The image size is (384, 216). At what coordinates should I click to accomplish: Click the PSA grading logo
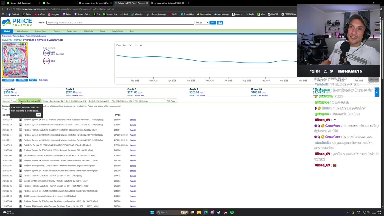point(46,53)
